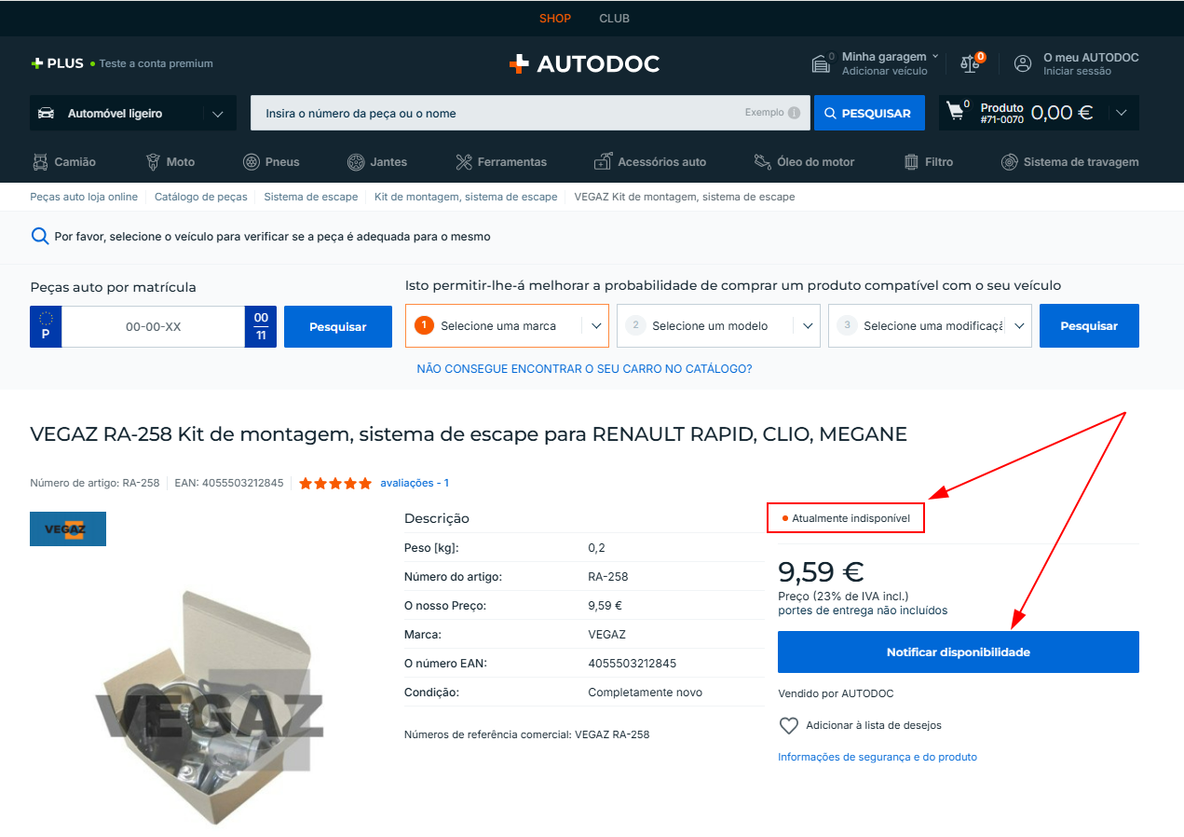The width and height of the screenshot is (1184, 837).
Task: Open the comparison scales icon
Action: click(970, 63)
